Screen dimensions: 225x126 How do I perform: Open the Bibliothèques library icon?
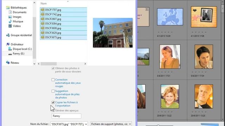[x=8, y=8]
